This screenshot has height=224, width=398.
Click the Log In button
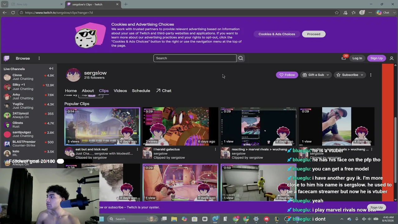pos(357,58)
